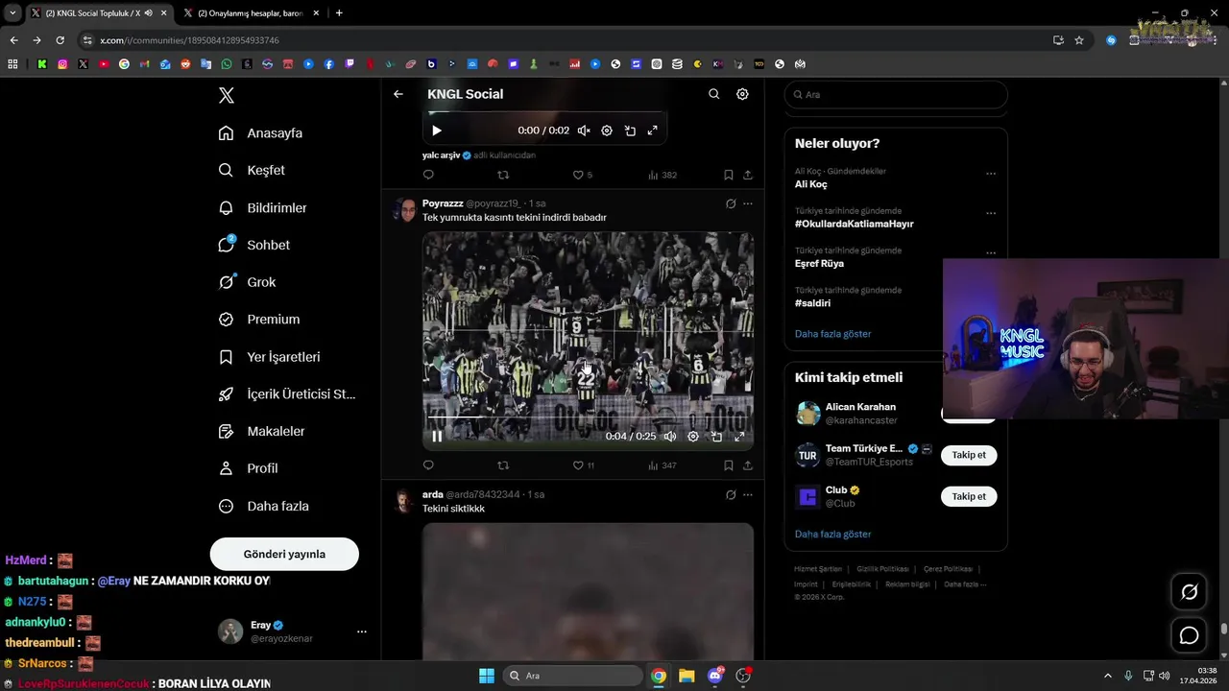Bookmark the yalc arşiv post

pos(729,175)
